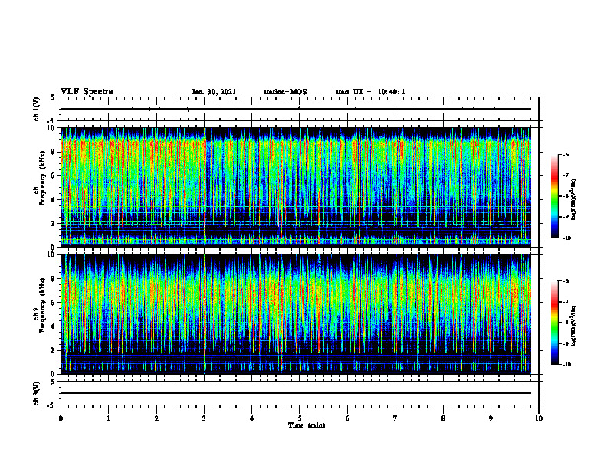The width and height of the screenshot is (607, 469).
Task: Click the "4" kHz tick on ch.1 axis
Action: [53, 200]
